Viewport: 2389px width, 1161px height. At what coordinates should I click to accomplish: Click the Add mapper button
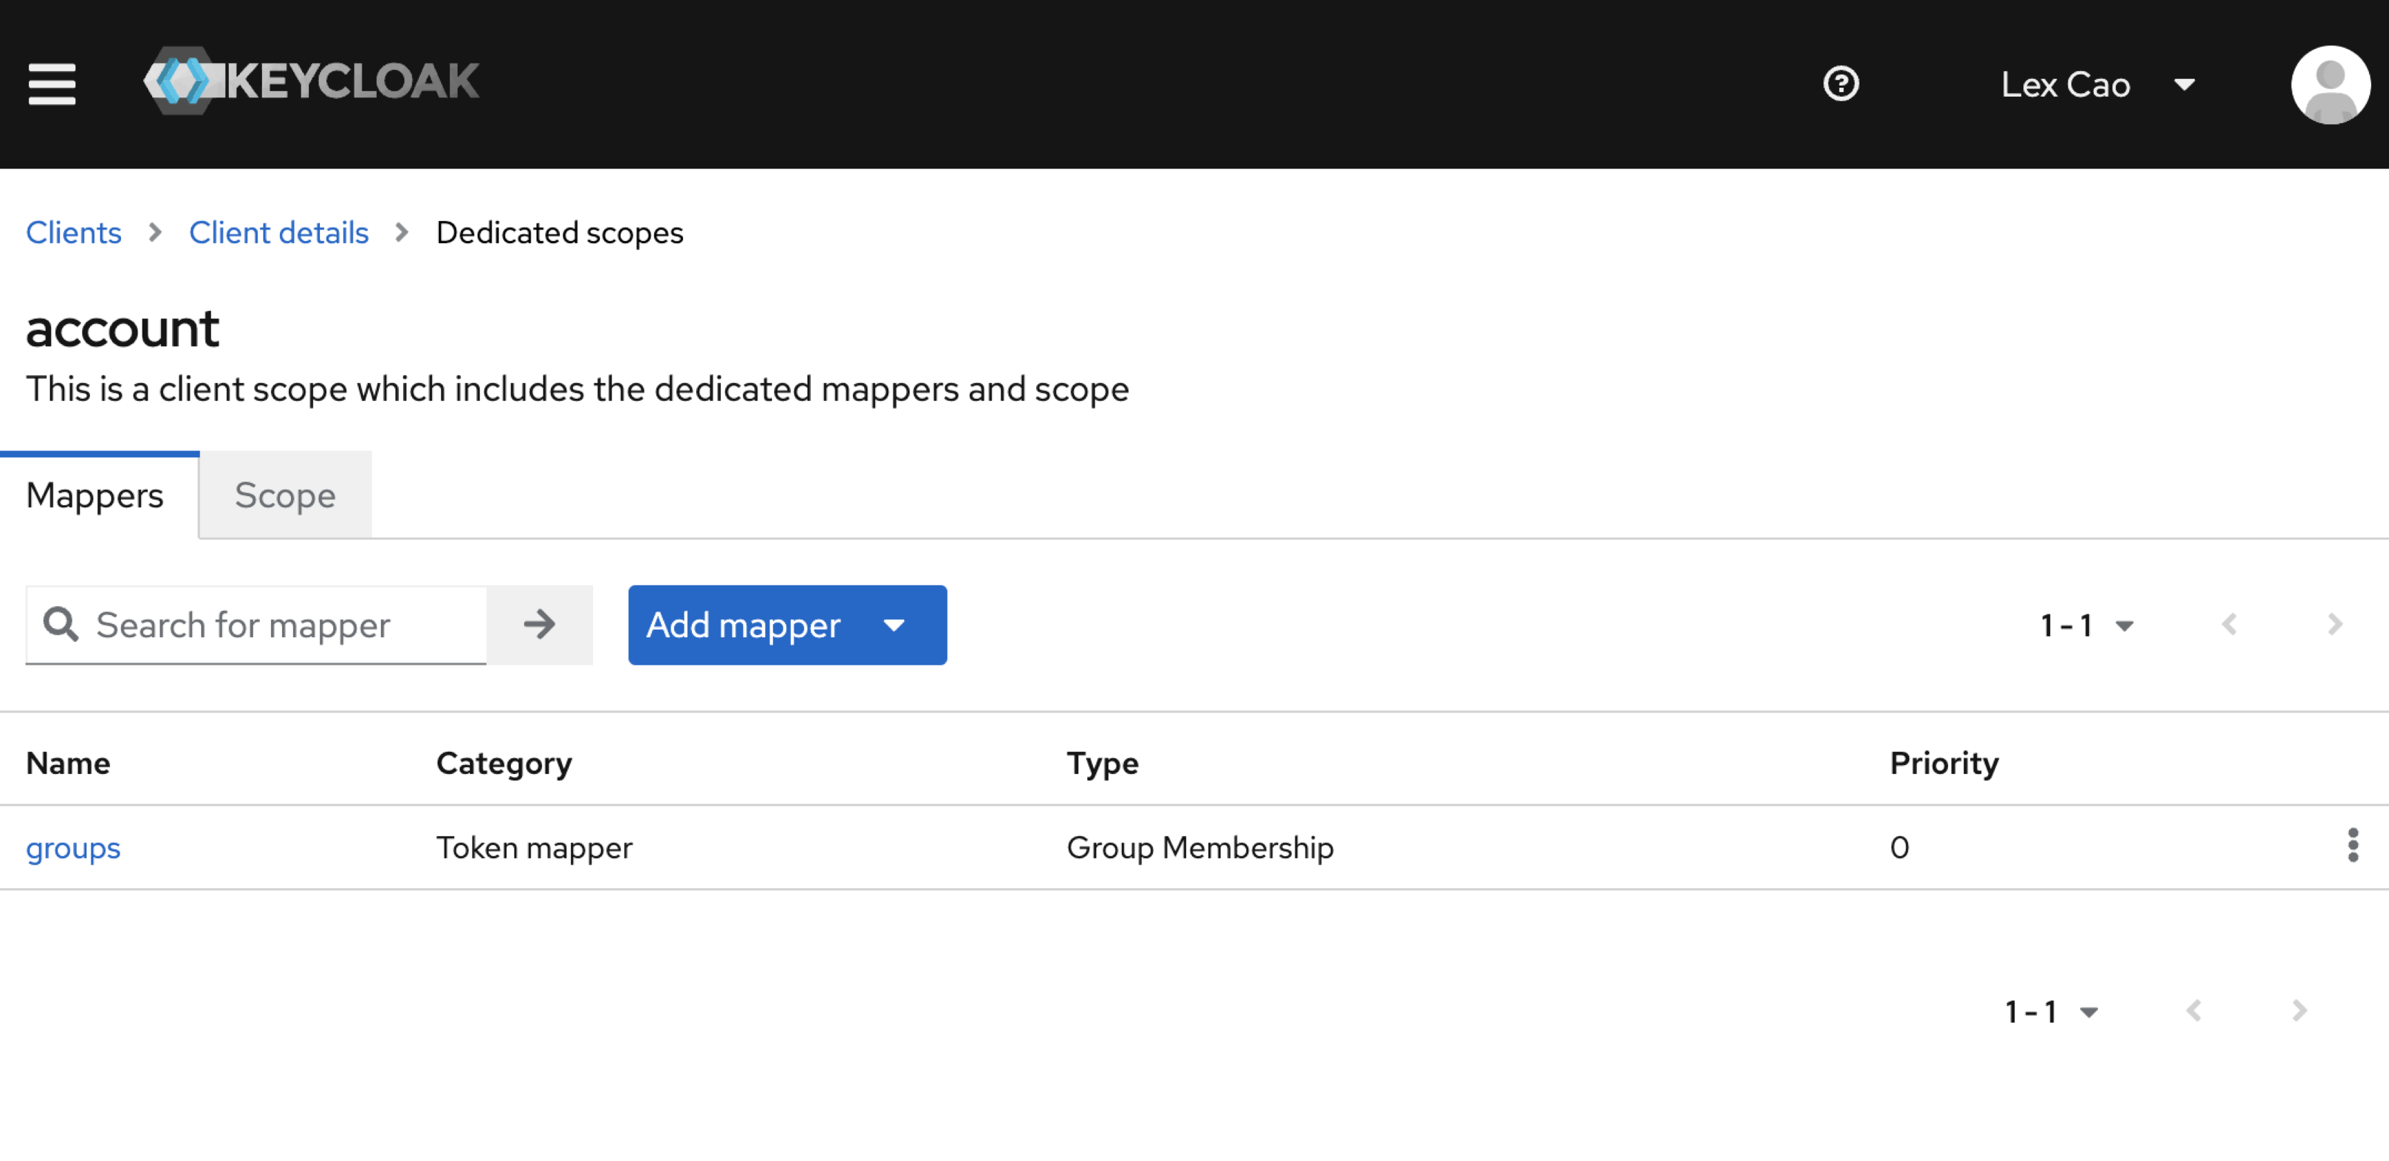point(742,625)
